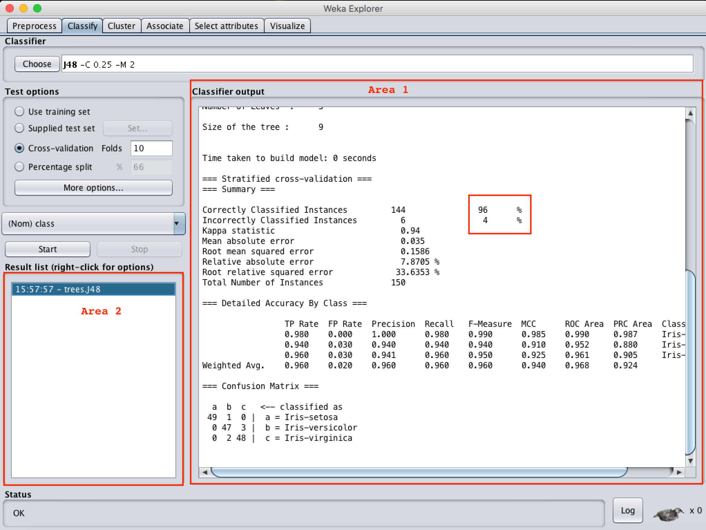
Task: Click the cross-validation Folds input field
Action: click(x=151, y=148)
